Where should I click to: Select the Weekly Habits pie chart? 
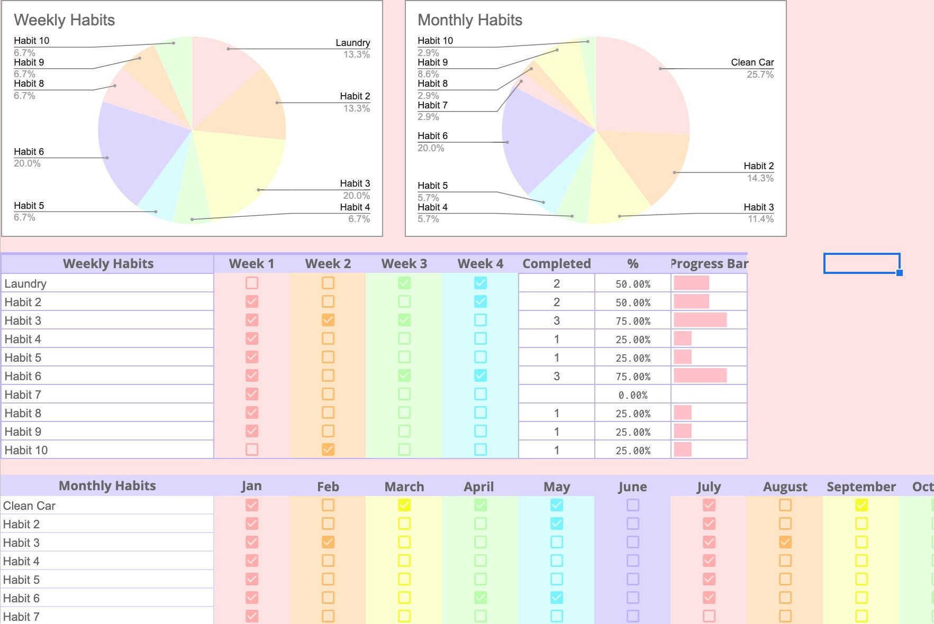coord(193,127)
